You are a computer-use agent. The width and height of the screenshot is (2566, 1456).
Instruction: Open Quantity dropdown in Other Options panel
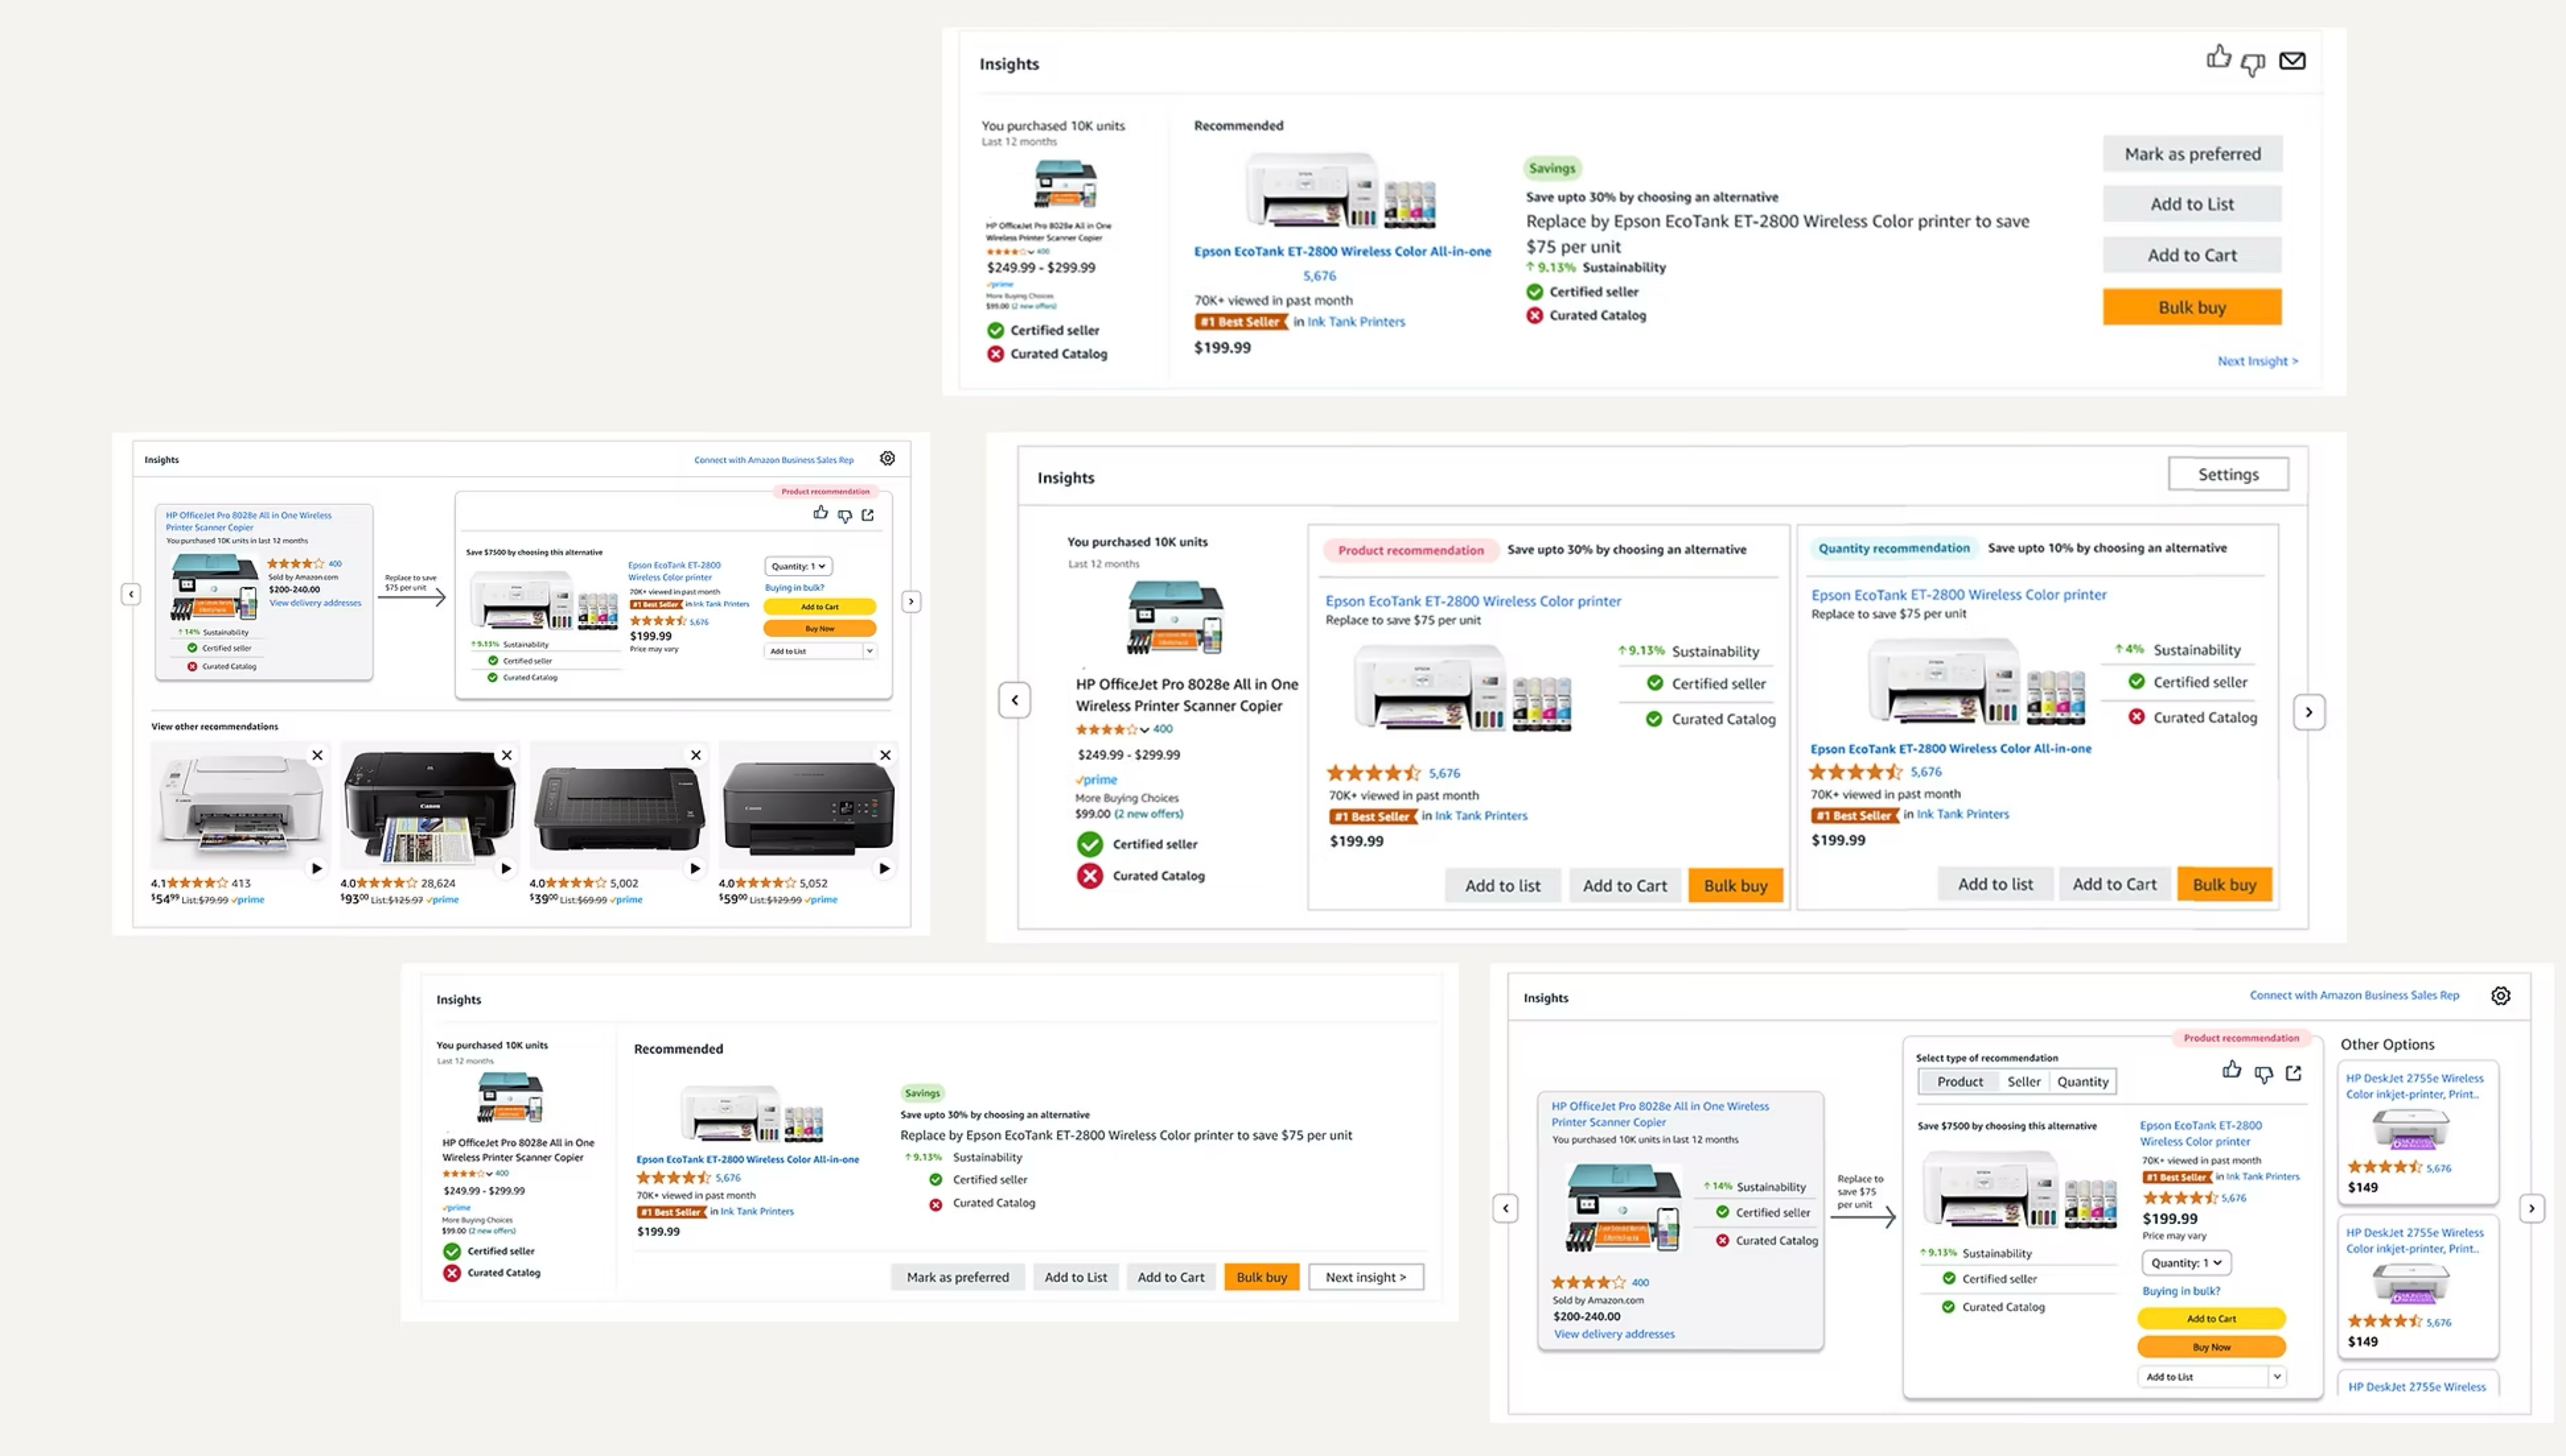pos(2187,1262)
